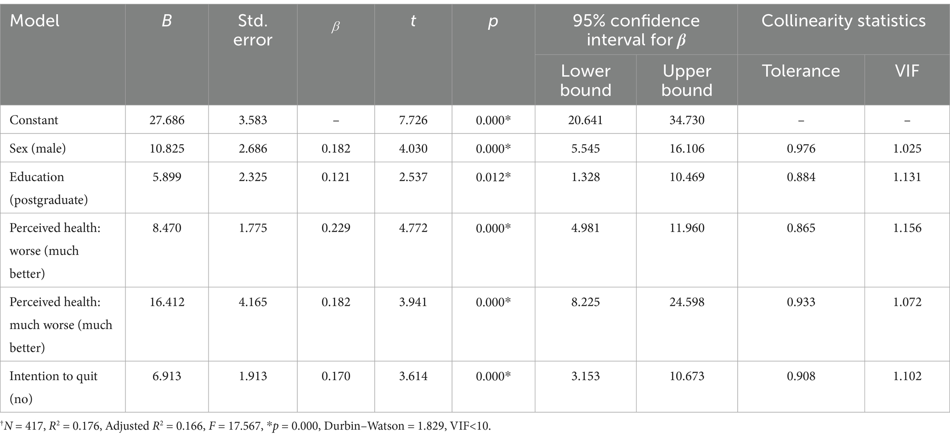Click the t value 4.772
This screenshot has width=950, height=437.
click(x=413, y=228)
